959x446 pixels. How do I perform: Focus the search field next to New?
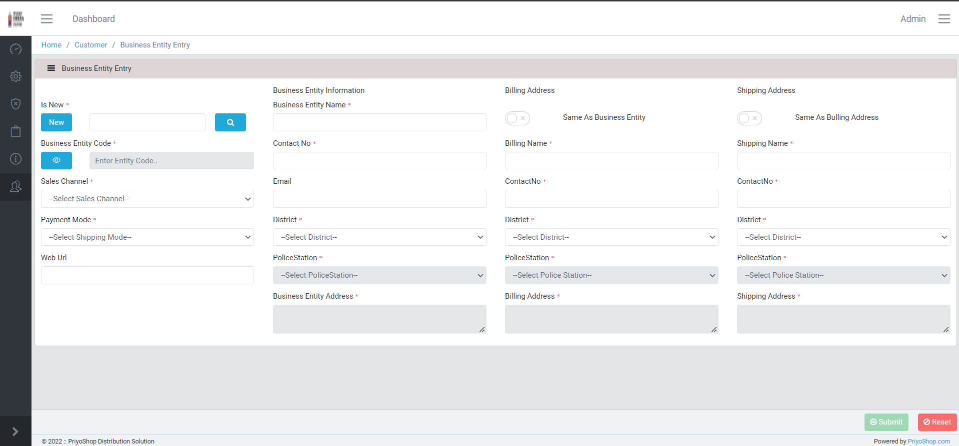(x=147, y=122)
